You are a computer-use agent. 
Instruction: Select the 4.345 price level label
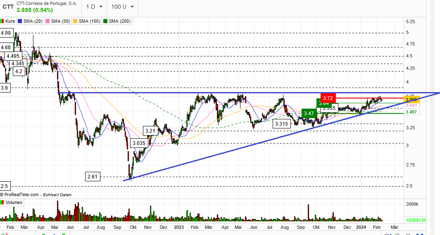[x=18, y=64]
